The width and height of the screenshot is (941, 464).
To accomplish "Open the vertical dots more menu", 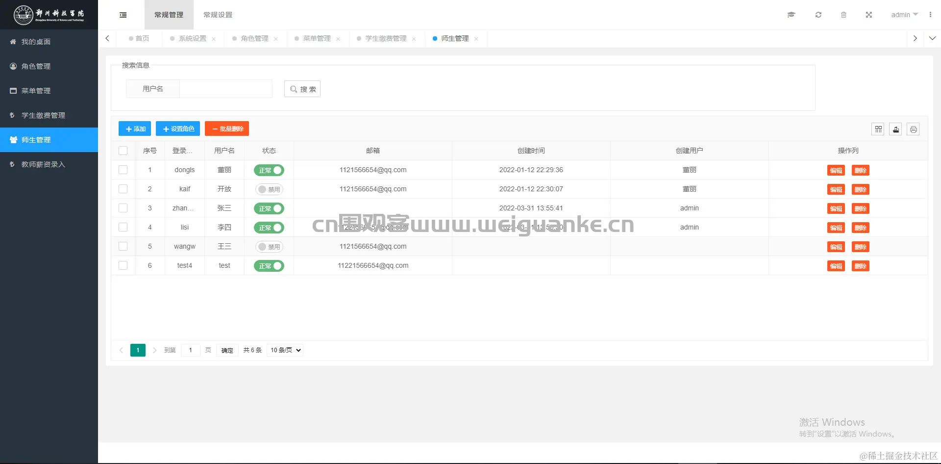I will point(930,15).
